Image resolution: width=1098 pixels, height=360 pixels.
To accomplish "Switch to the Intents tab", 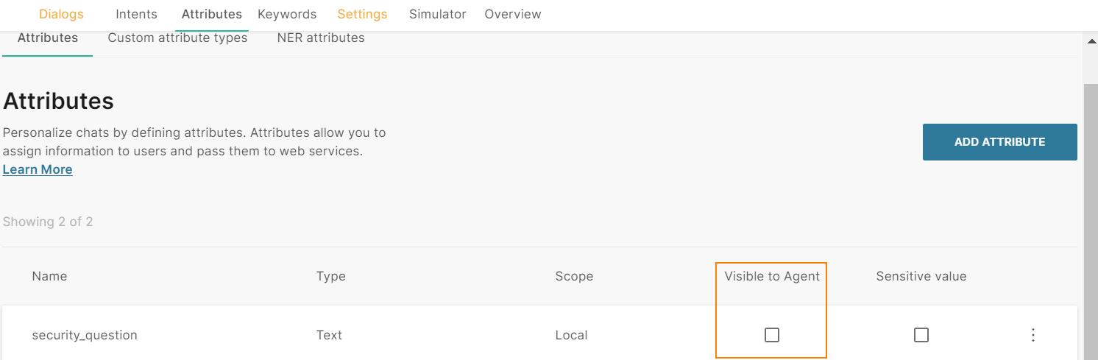I will click(136, 14).
